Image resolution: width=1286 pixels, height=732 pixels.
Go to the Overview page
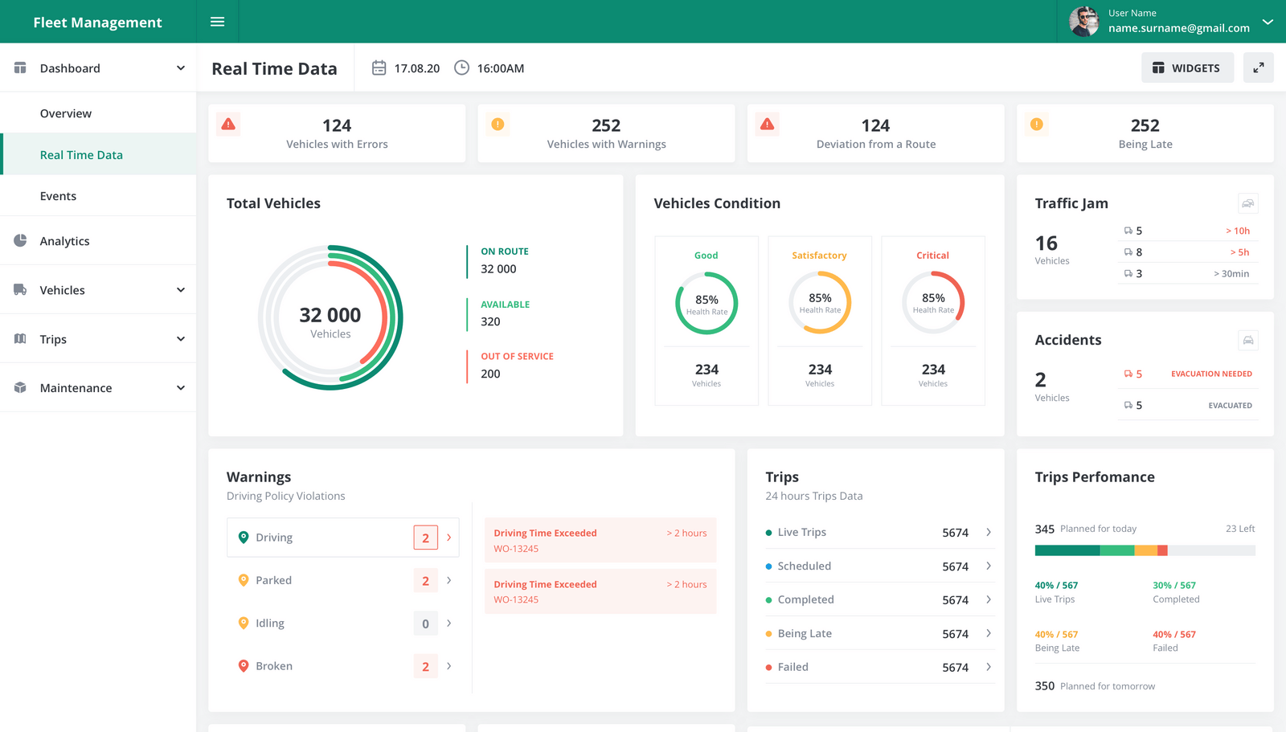coord(66,112)
